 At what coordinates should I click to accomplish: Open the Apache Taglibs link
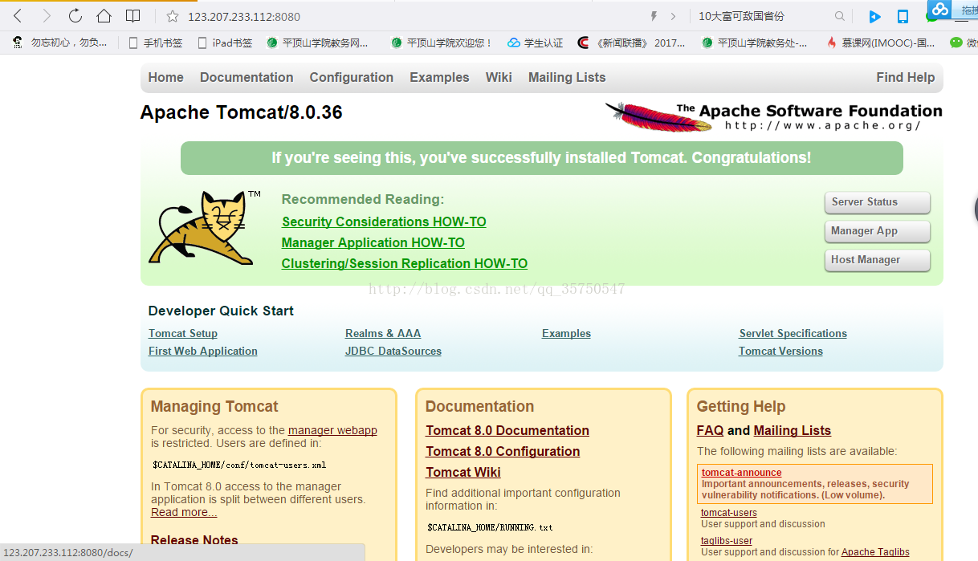pyautogui.click(x=875, y=552)
